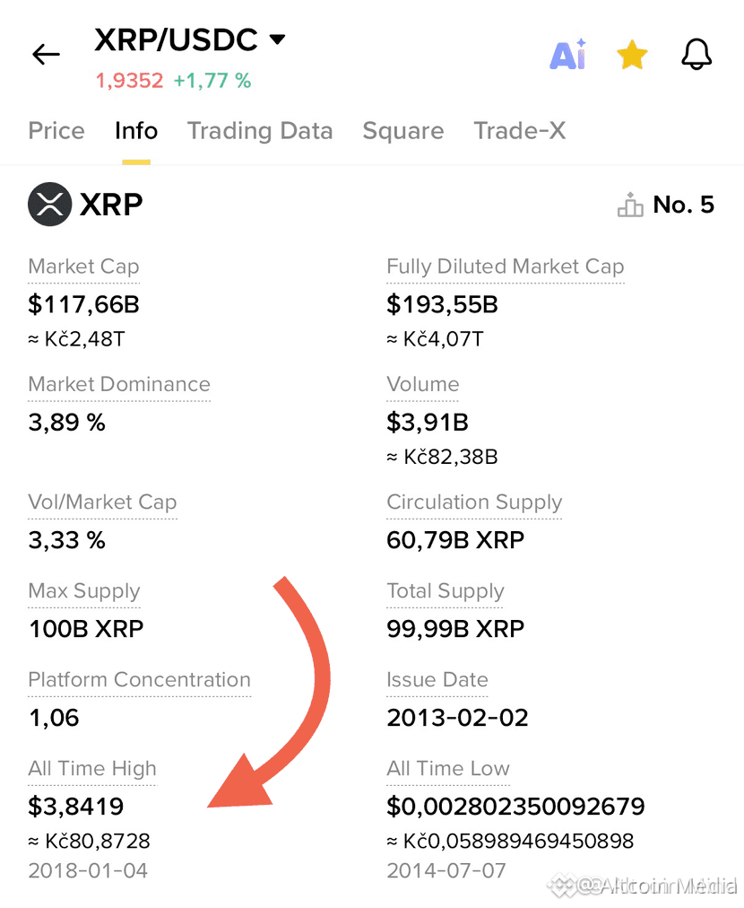Image resolution: width=744 pixels, height=908 pixels.
Task: Tap the Vol/Market Cap label
Action: (102, 502)
